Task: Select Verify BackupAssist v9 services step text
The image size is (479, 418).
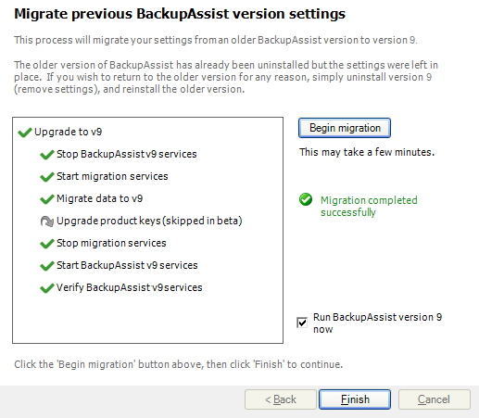Action: [130, 287]
